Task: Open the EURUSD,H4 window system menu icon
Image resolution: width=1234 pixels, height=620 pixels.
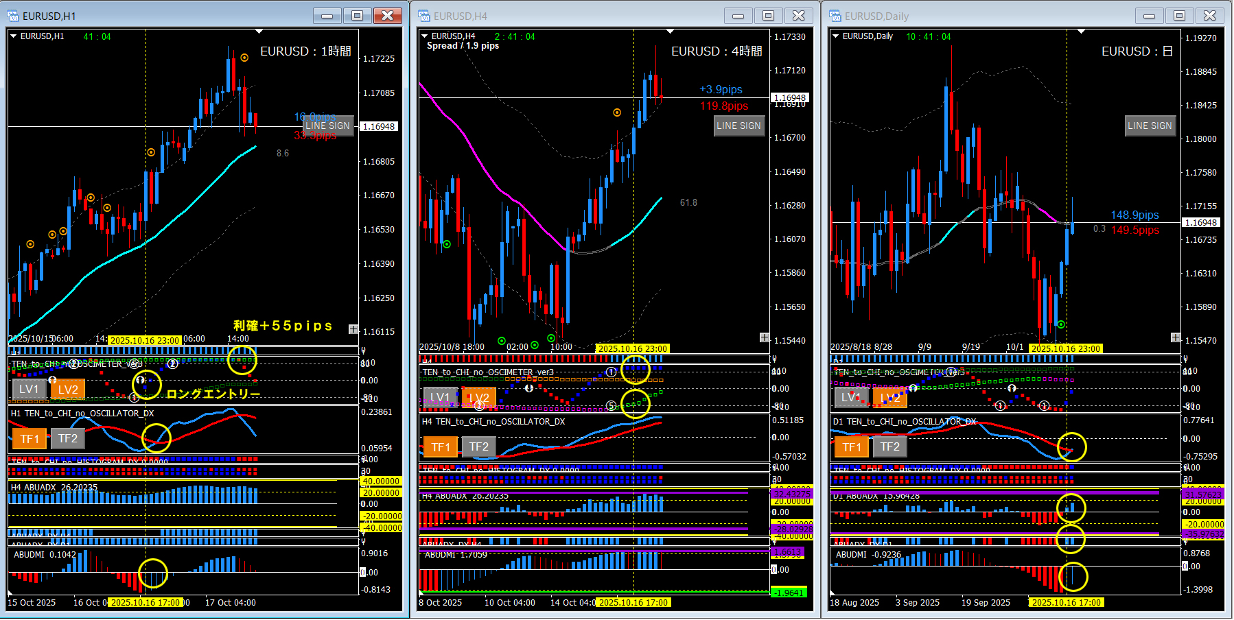Action: [424, 16]
